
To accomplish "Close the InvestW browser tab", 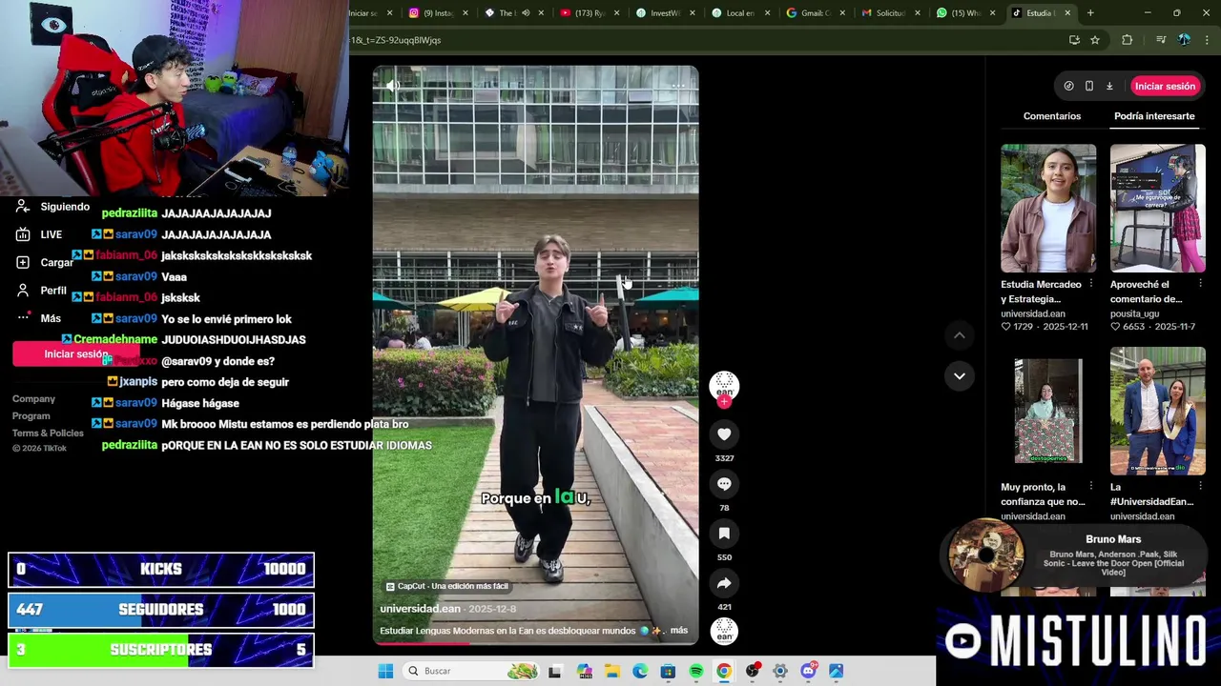I will point(692,13).
